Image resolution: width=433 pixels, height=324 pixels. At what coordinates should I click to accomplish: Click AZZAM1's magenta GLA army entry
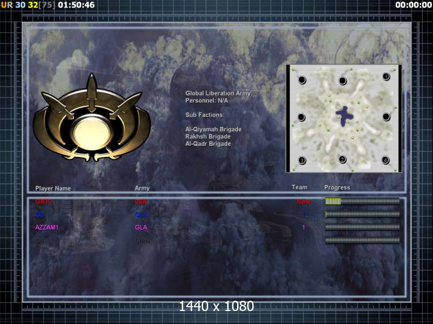pos(141,227)
